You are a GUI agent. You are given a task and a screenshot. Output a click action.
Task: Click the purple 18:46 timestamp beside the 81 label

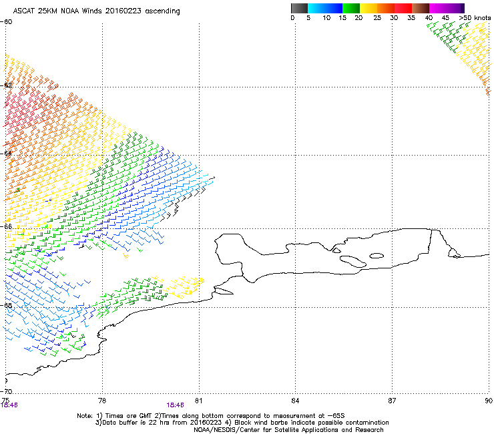coord(175,405)
